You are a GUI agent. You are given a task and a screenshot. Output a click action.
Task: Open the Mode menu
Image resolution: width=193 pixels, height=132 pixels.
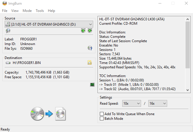coord(27,11)
